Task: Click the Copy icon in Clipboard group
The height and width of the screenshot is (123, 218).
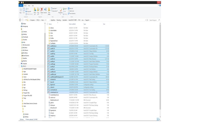Action: point(21,10)
